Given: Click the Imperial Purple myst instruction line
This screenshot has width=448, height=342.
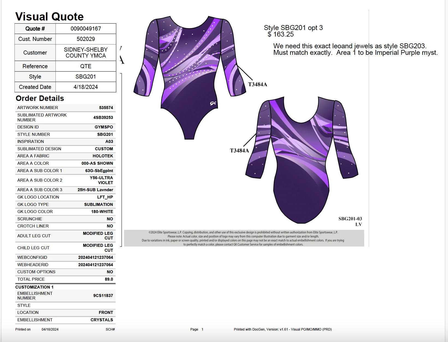Looking at the screenshot, I should 356,53.
